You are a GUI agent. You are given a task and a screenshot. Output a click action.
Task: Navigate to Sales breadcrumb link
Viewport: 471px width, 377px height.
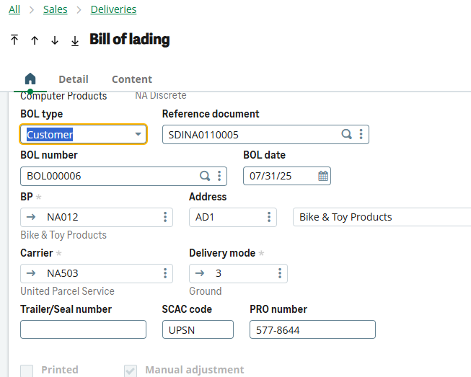pos(56,9)
